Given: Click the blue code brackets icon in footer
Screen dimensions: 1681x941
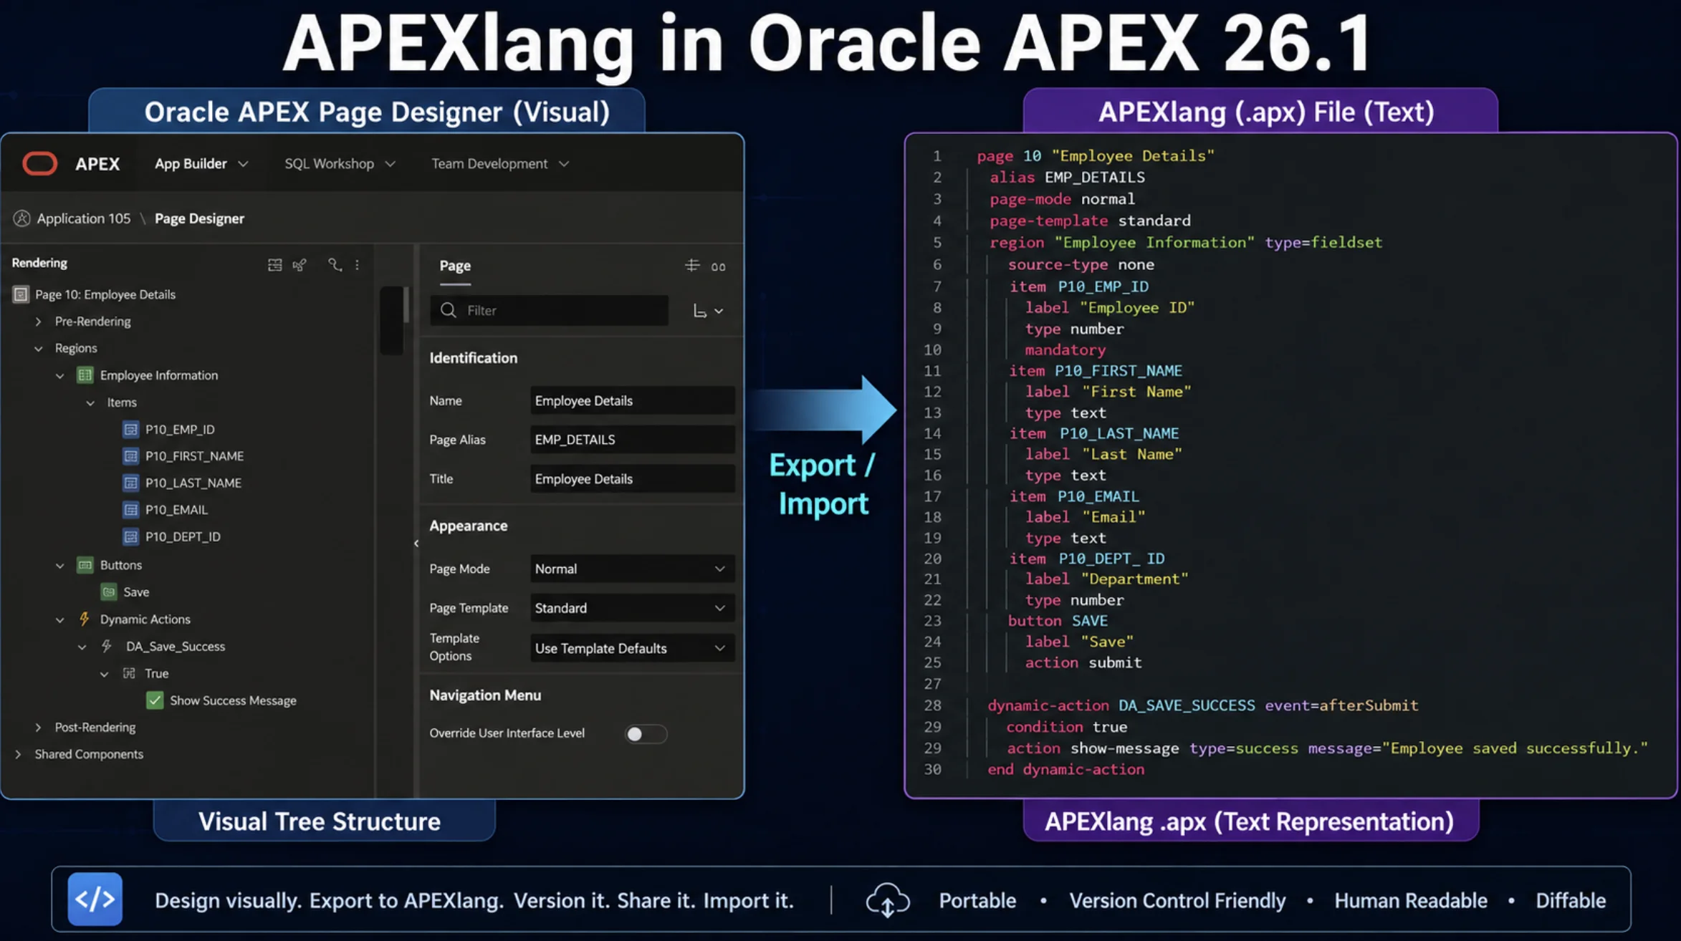Looking at the screenshot, I should click(95, 899).
